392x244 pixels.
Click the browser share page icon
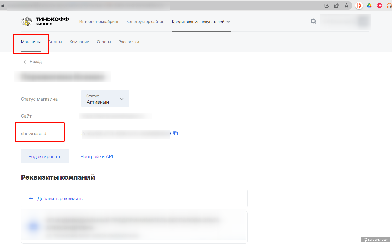[336, 6]
